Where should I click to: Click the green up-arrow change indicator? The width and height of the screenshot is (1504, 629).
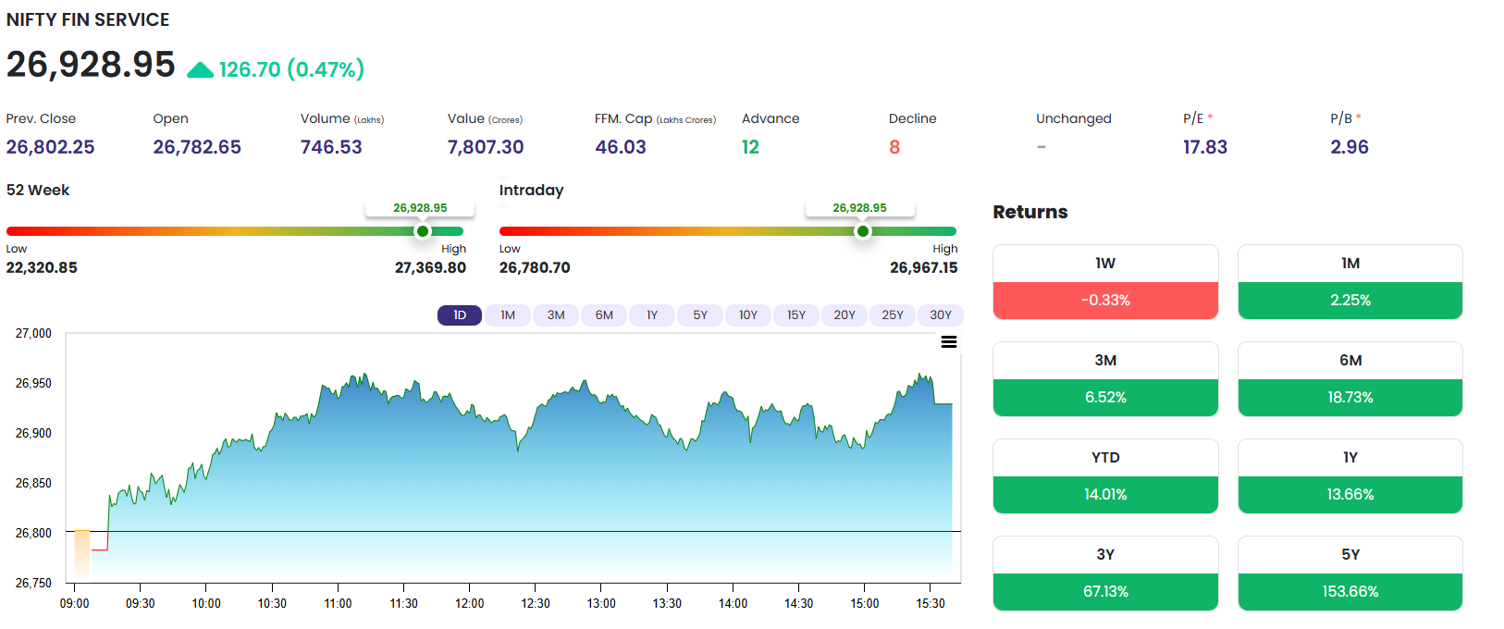(x=200, y=70)
